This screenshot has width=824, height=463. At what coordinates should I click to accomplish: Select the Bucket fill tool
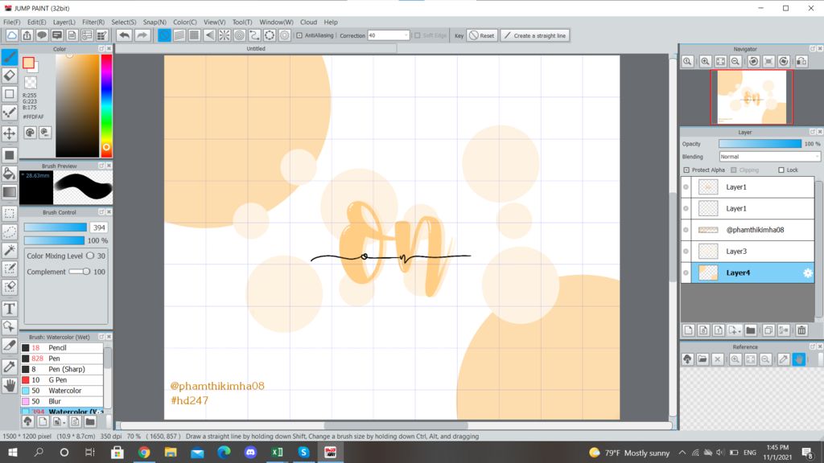10,174
